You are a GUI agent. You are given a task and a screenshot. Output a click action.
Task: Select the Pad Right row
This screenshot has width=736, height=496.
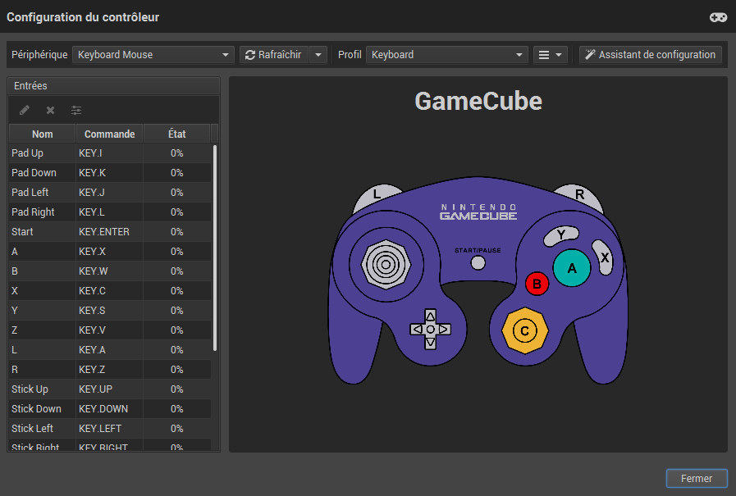[110, 212]
